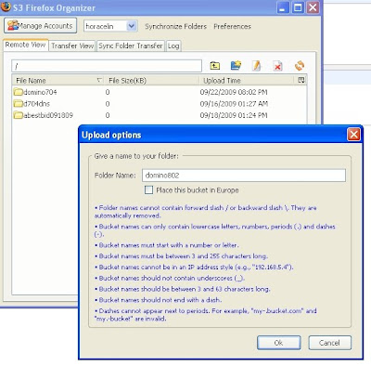Click rule 'should not end with a dash'

pyautogui.click(x=158, y=300)
